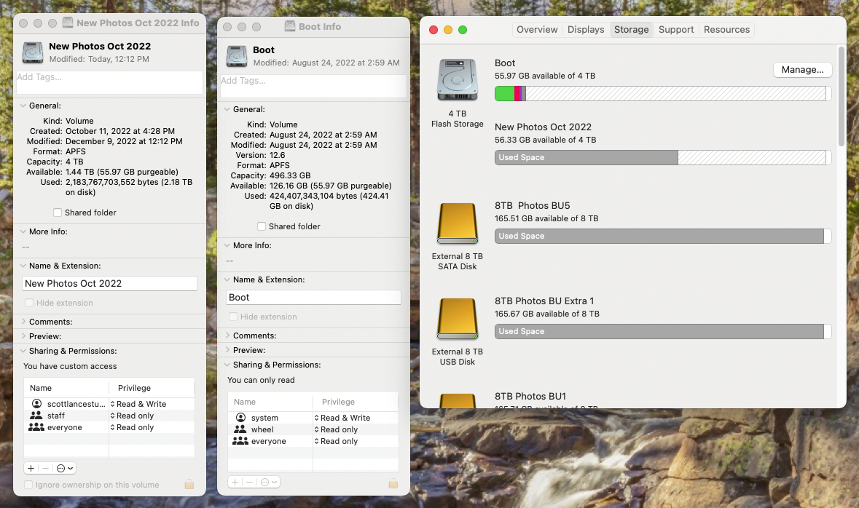
Task: Click the Boot flash storage drive icon in Storage window
Action: 458,80
